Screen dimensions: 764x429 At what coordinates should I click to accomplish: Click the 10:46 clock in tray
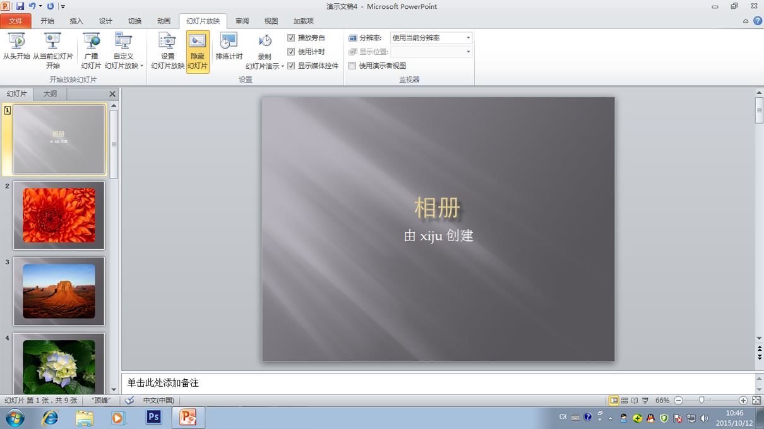(735, 413)
